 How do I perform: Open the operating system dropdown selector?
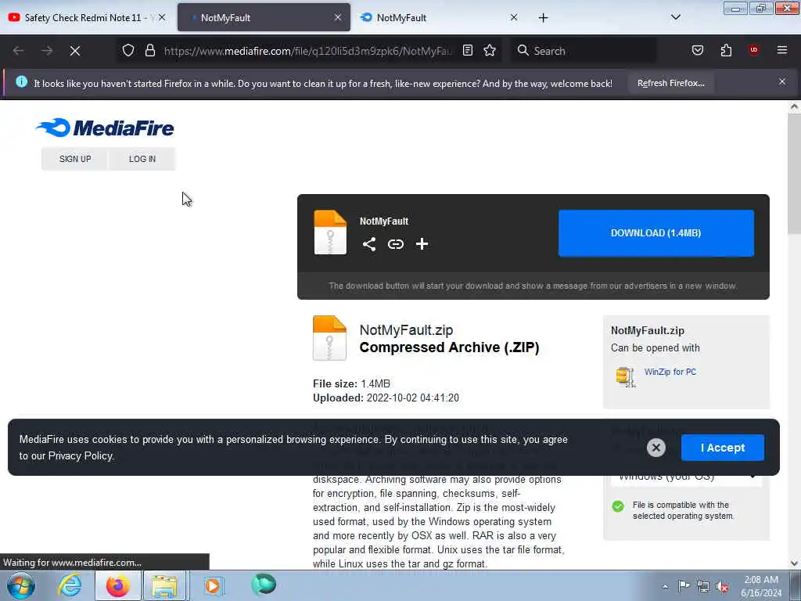click(686, 477)
